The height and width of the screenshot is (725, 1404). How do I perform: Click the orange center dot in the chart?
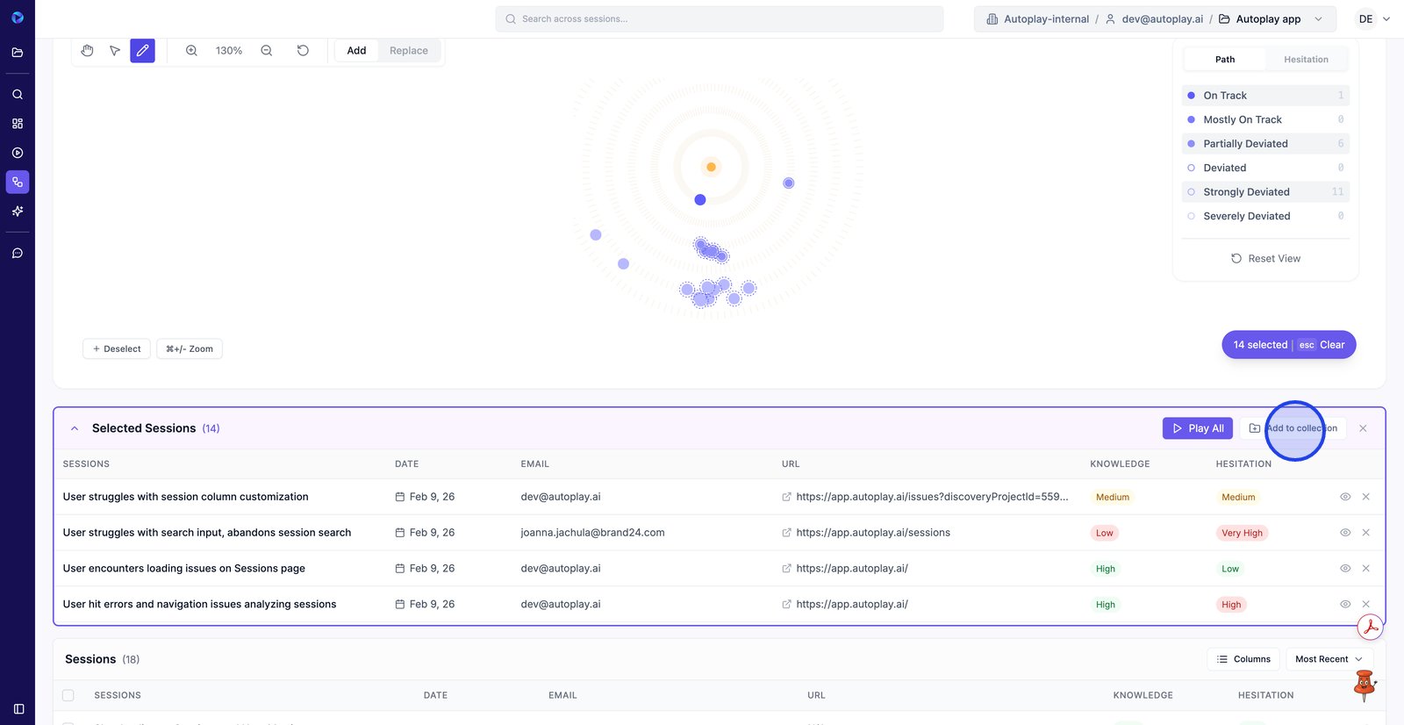(x=711, y=167)
